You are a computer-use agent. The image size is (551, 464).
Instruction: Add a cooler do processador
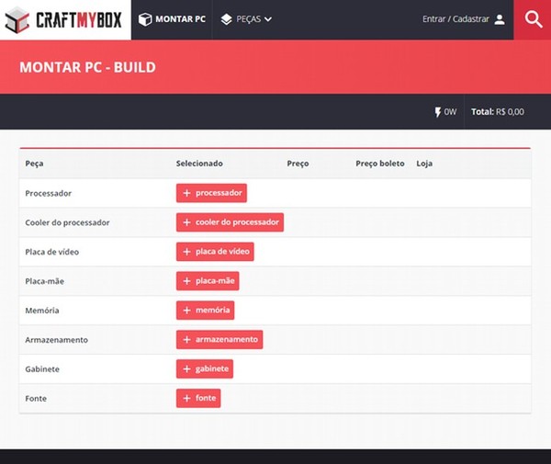pyautogui.click(x=230, y=222)
